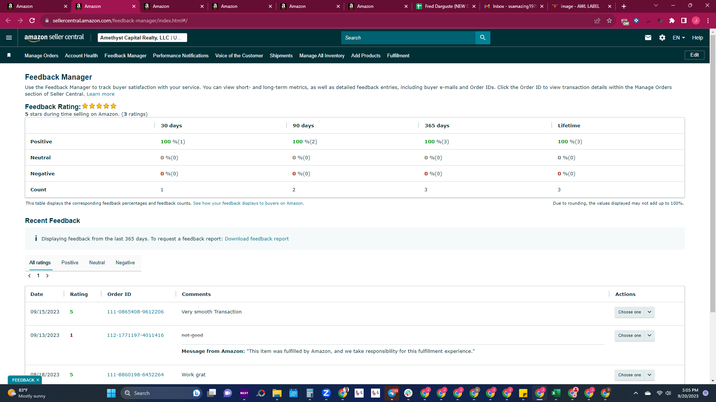Open the Chrome three-dot menu
Image resolution: width=716 pixels, height=402 pixels.
point(708,20)
